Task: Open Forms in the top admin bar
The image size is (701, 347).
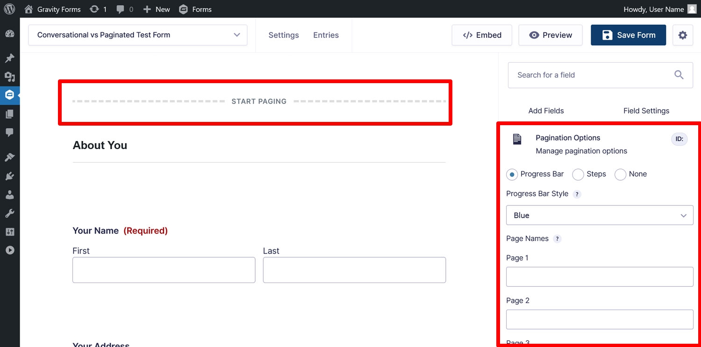Action: point(195,9)
